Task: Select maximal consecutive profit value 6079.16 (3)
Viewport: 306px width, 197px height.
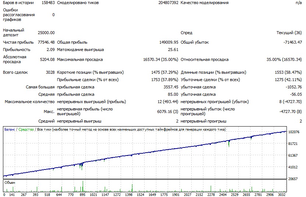Action: tap(168, 112)
